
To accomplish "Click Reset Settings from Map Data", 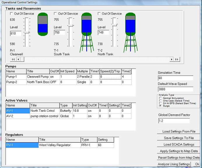I will click(x=179, y=157).
